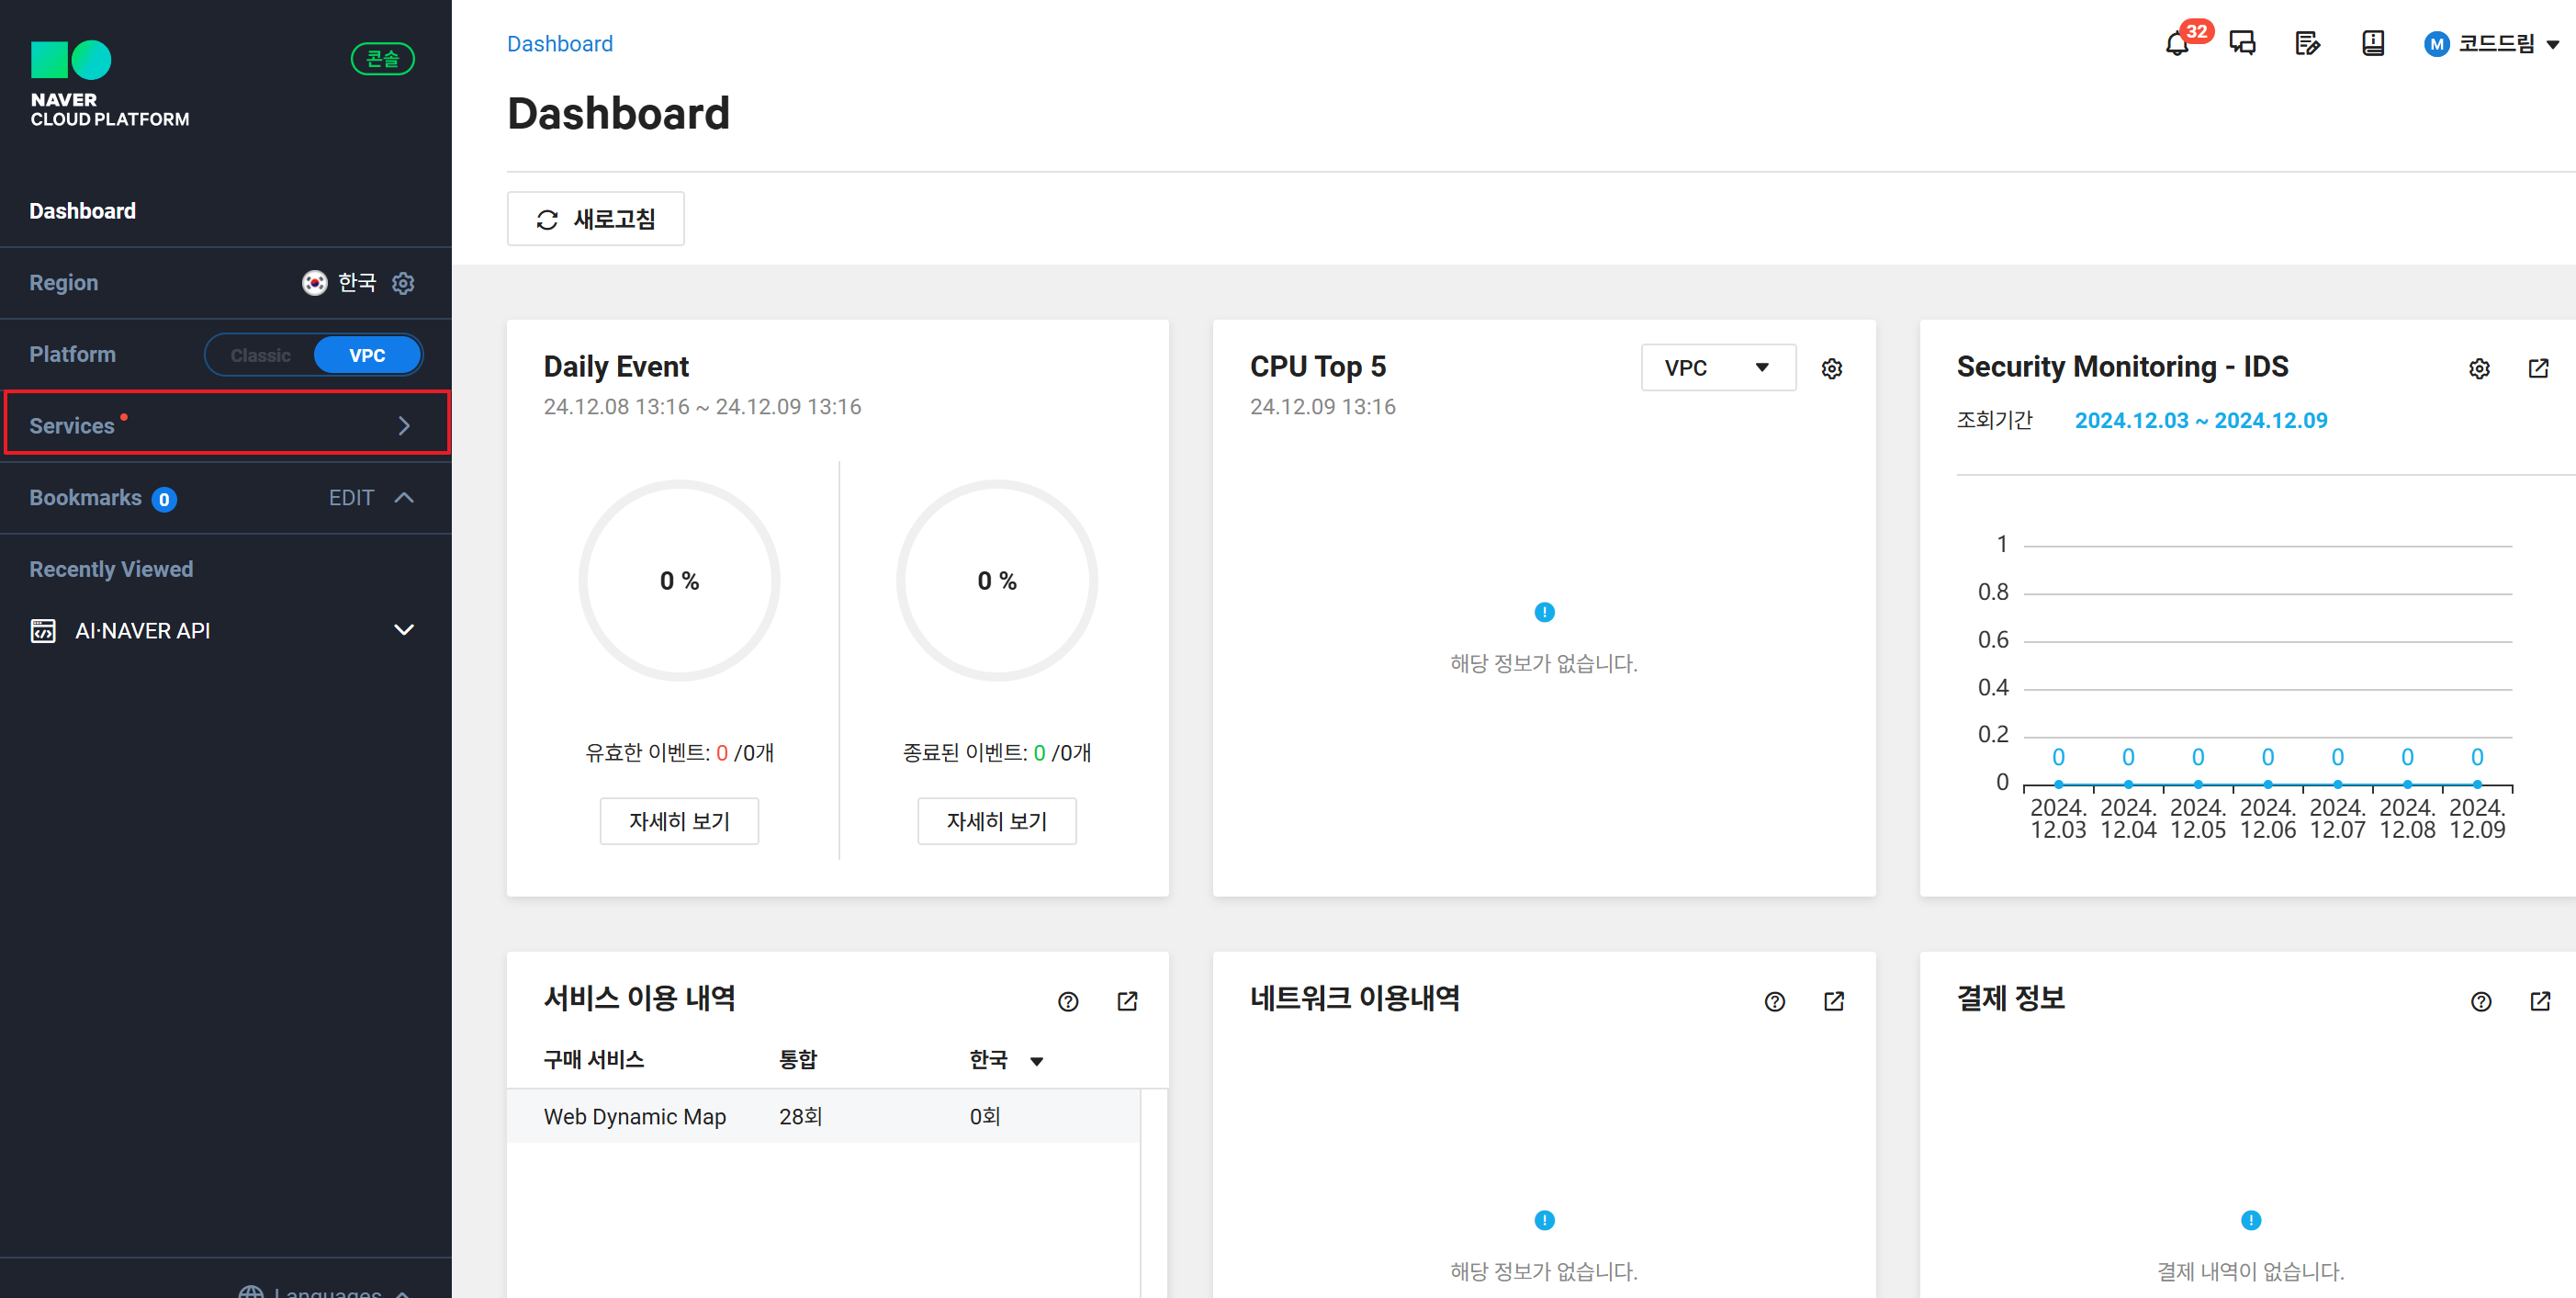
Task: Click 자세히 보기 under 유효한 이벤트
Action: pyautogui.click(x=678, y=821)
